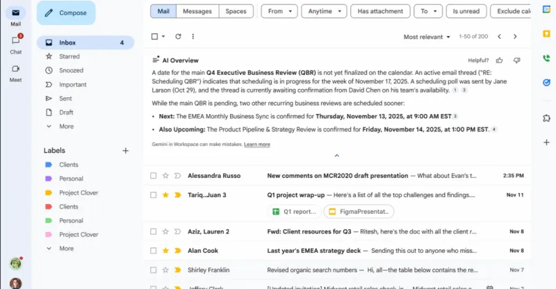Open citation 4 after Strategy Review
The height and width of the screenshot is (289, 556).
pyautogui.click(x=494, y=129)
